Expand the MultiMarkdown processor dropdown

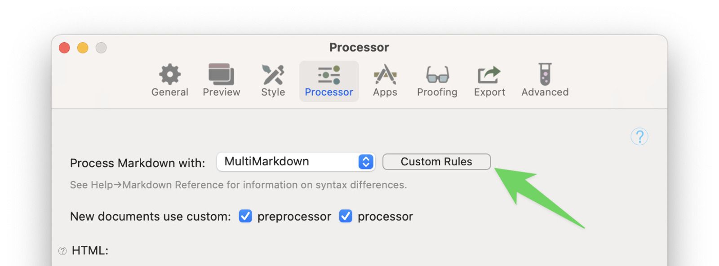click(x=296, y=162)
